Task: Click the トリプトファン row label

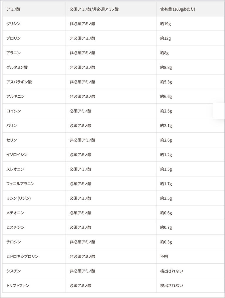Action: tap(18, 285)
